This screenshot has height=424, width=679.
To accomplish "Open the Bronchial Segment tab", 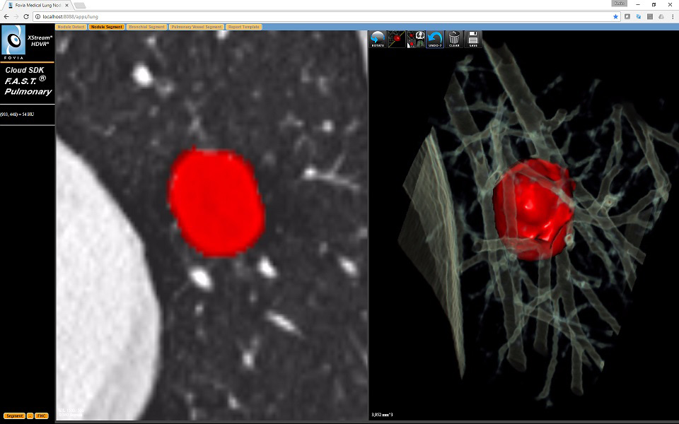I will point(146,27).
